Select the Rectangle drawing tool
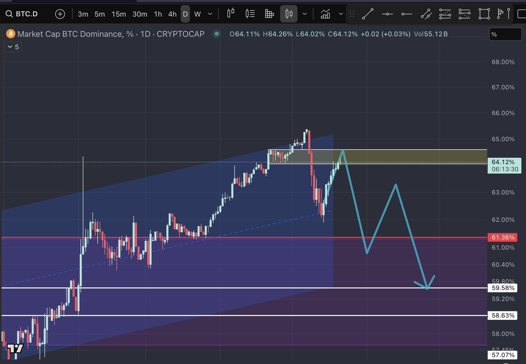The width and height of the screenshot is (526, 364). (484, 14)
